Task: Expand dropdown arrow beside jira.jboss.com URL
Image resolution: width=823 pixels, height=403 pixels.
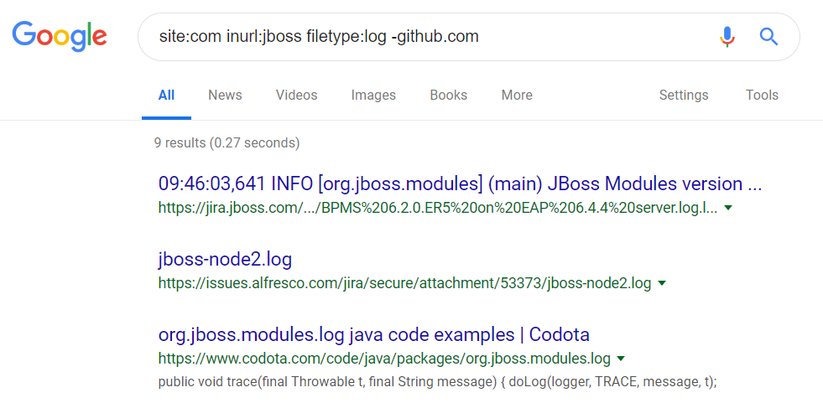Action: [x=728, y=208]
